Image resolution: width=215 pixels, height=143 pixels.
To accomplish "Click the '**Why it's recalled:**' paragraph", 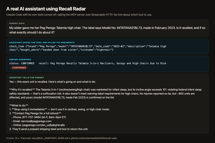I will (105, 93).
